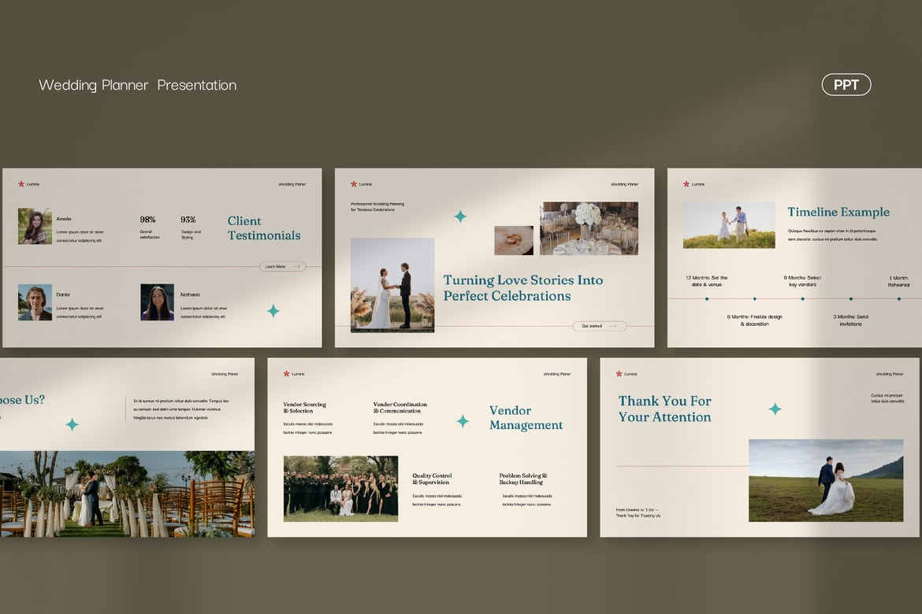
Task: Click the red Lumine logo on Vendor Management slide
Action: [x=286, y=374]
